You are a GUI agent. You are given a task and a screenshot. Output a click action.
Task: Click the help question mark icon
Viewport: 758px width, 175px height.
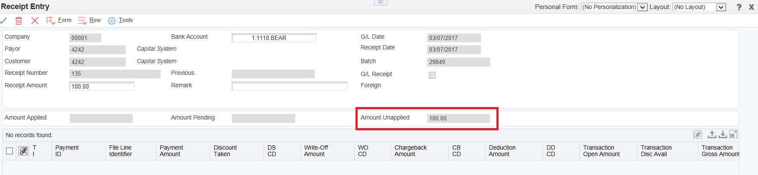coord(739,7)
